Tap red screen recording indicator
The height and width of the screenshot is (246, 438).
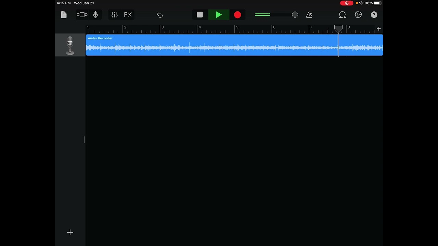(x=347, y=3)
